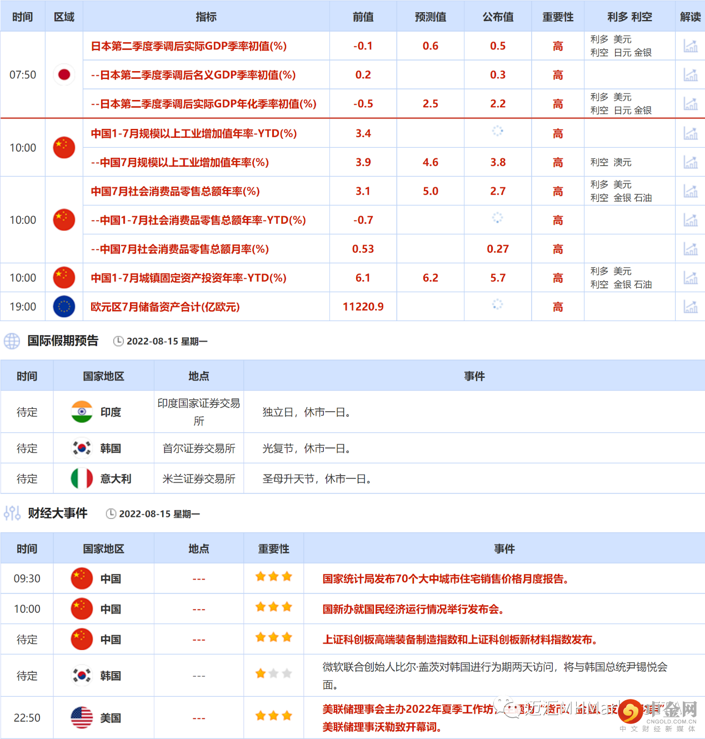The height and width of the screenshot is (739, 705).
Task: Toggle the second star for Bill Gates Korea visit
Action: click(273, 673)
